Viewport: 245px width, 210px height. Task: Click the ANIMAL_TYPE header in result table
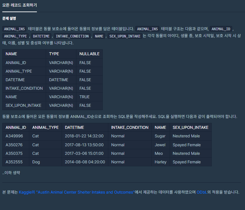(x=45, y=128)
